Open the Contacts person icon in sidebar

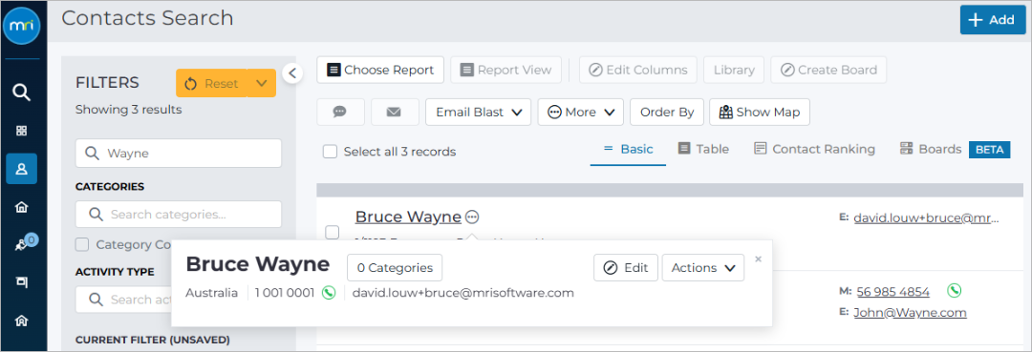tap(22, 169)
